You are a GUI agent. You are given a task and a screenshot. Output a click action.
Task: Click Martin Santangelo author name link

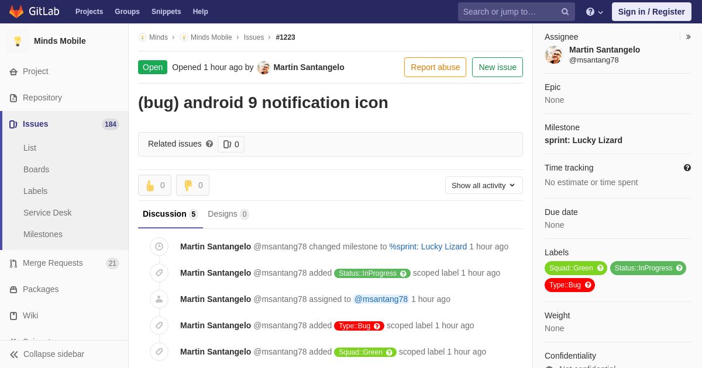click(309, 67)
